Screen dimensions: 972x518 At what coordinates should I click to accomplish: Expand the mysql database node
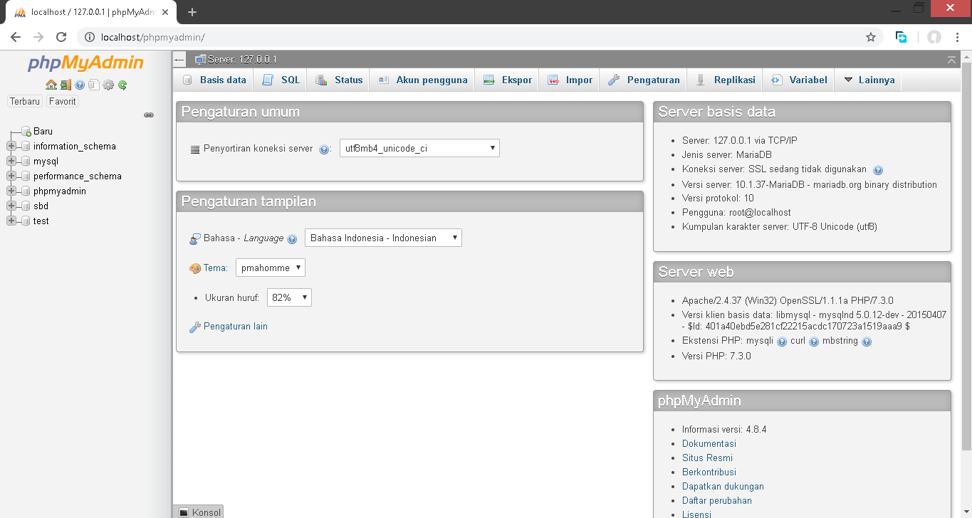[11, 161]
